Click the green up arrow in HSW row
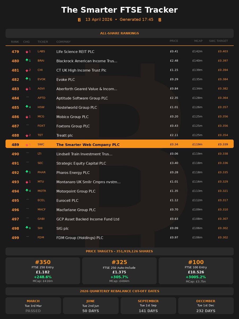The image size is (239, 319). click(27, 107)
